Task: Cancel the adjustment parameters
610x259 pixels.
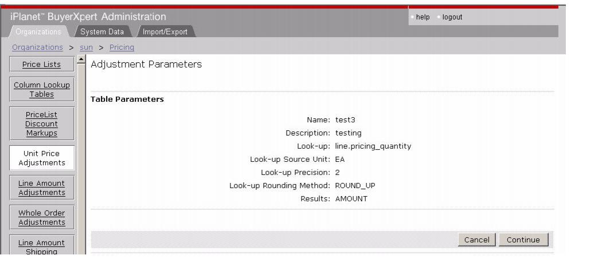Action: click(x=476, y=240)
